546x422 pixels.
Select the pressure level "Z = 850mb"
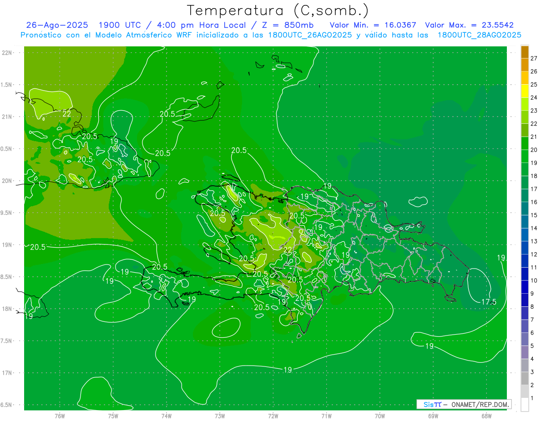[288, 25]
